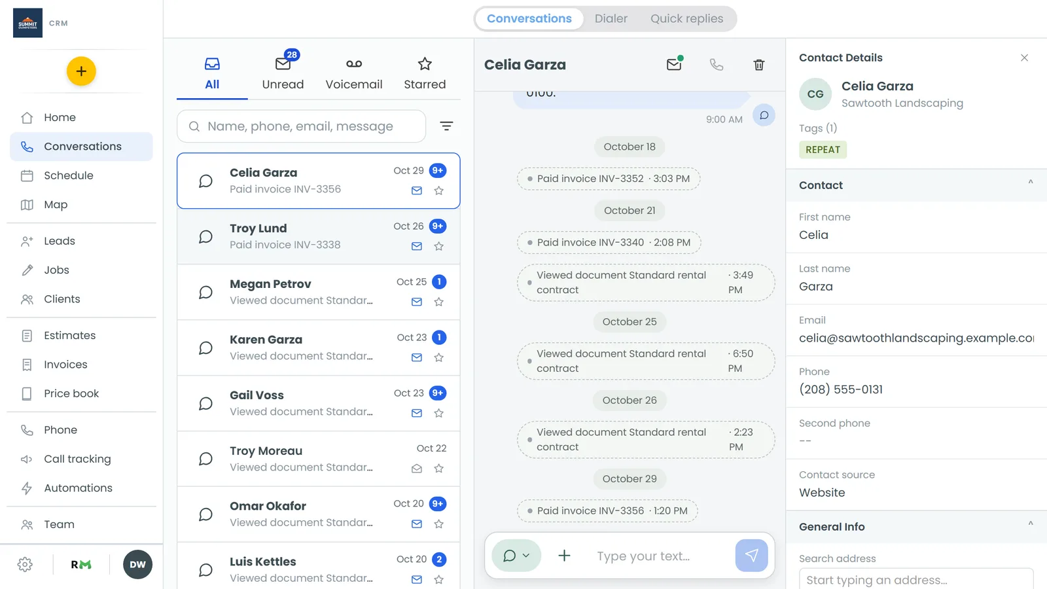1047x589 pixels.
Task: Click the conversation search field
Action: 301,126
